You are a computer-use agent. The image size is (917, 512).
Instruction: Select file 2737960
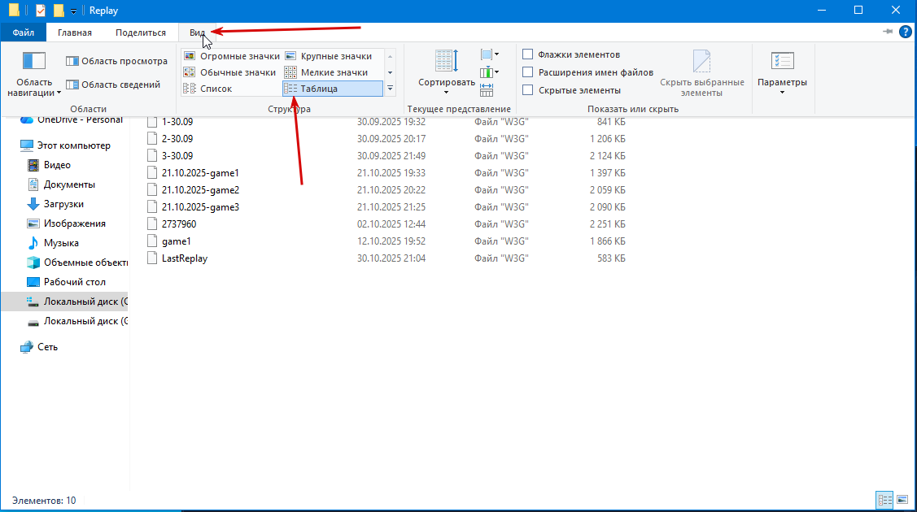click(x=179, y=224)
